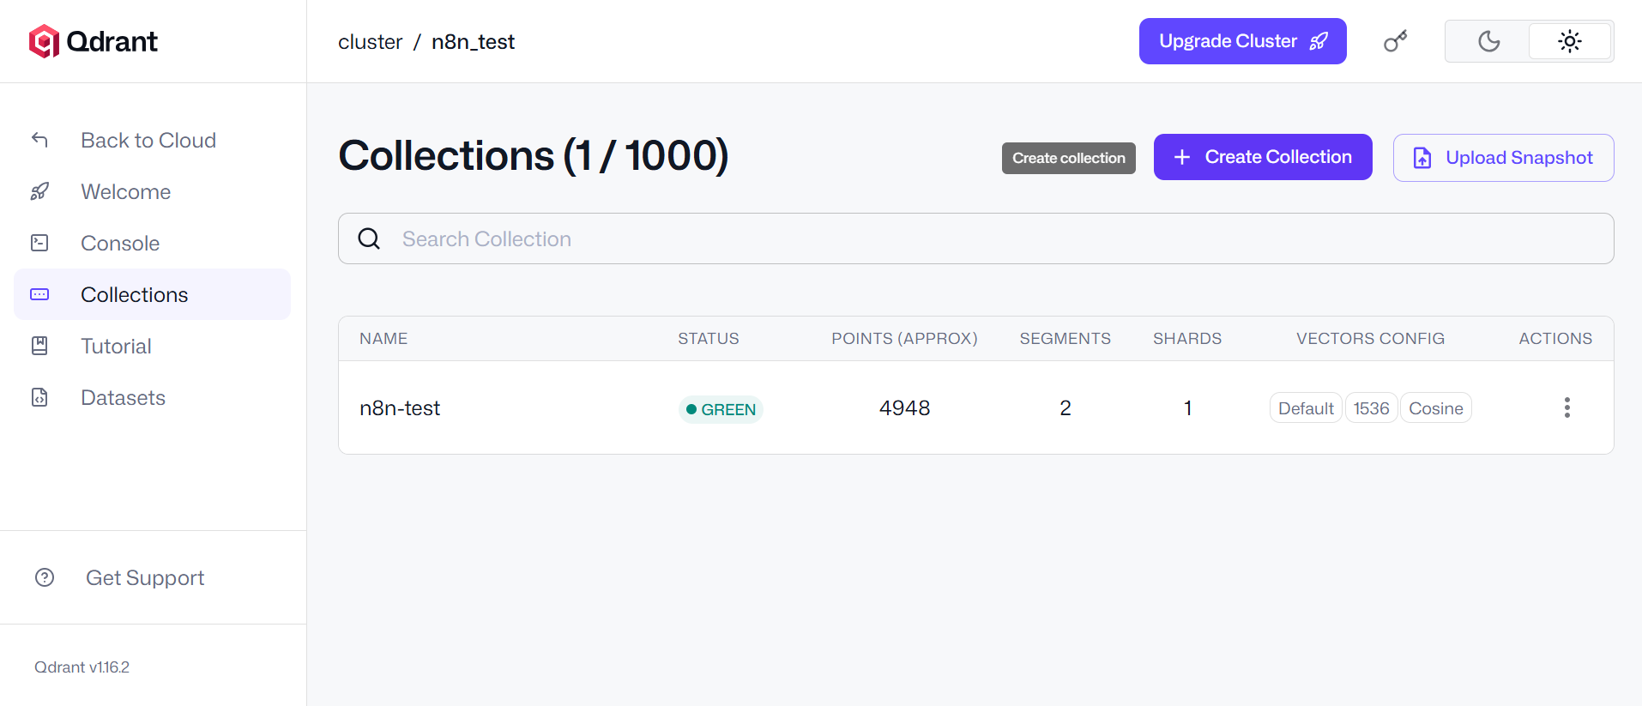Open actions menu for n8n-test collection

pos(1567,407)
